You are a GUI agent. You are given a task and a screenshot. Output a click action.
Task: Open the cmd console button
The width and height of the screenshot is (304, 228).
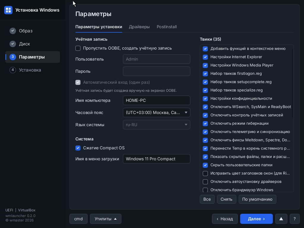click(x=78, y=219)
